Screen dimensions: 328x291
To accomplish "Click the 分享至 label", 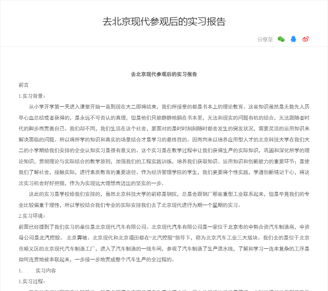I will point(265,40).
